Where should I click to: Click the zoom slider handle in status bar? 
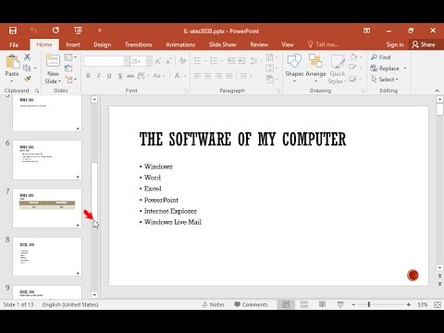369,304
